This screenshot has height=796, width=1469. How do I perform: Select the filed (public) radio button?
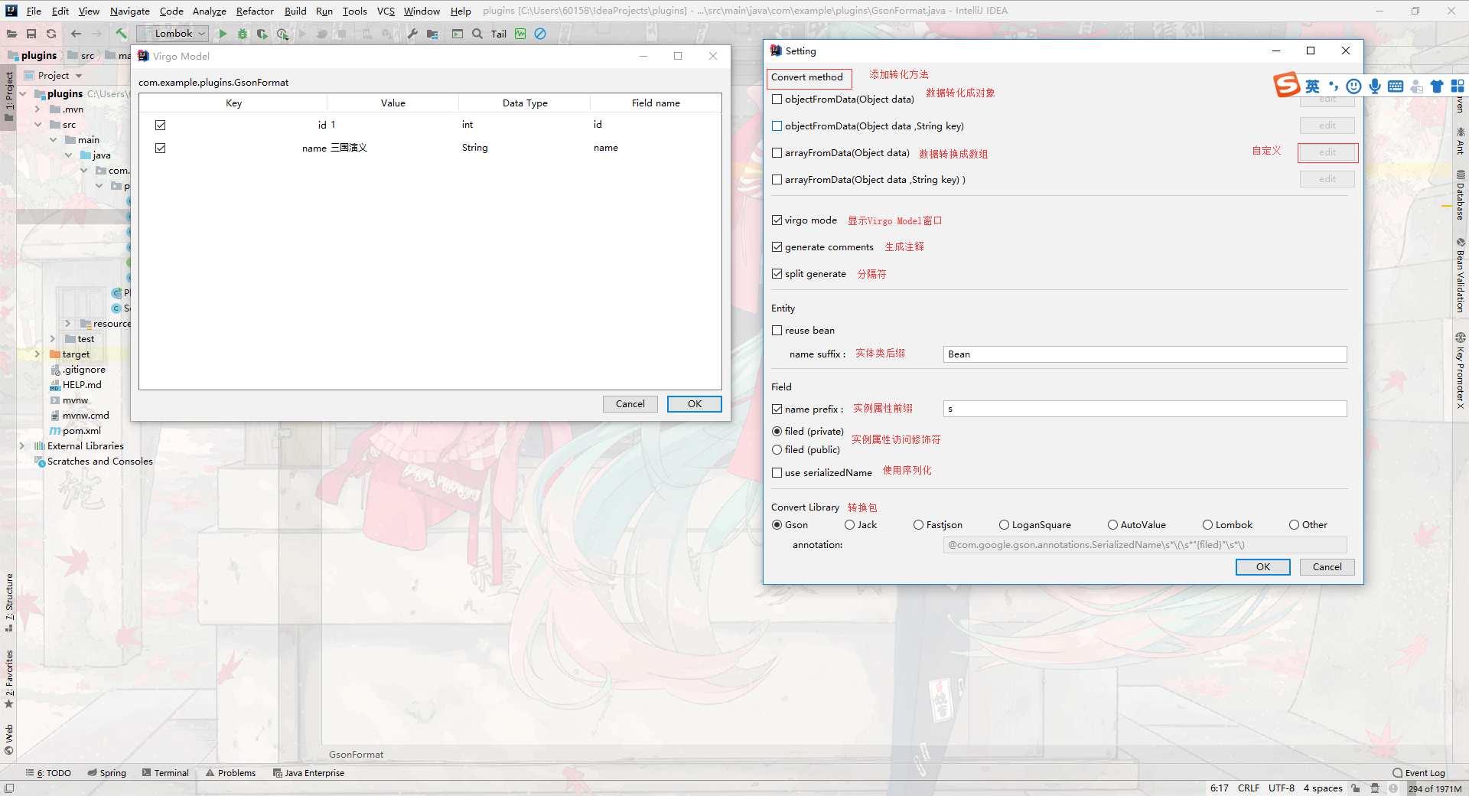[777, 450]
